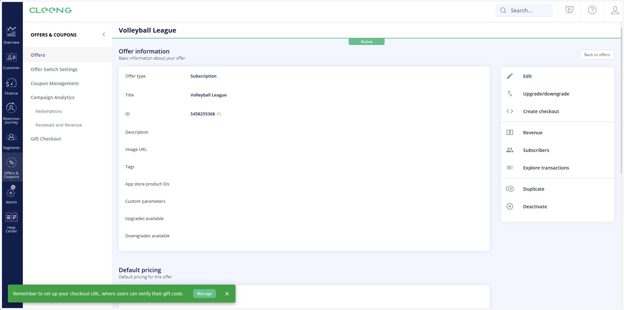The width and height of the screenshot is (624, 310).
Task: Click the Tags label
Action: click(130, 167)
